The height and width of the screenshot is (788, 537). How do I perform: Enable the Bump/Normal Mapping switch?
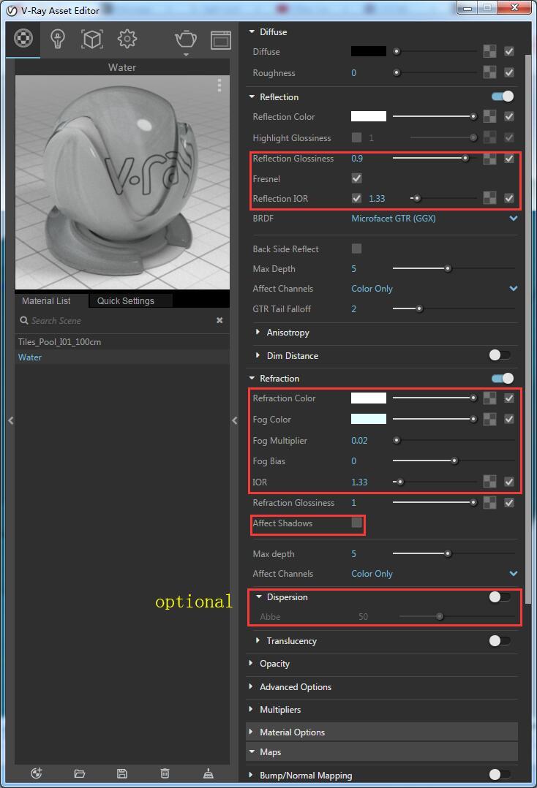coord(500,774)
